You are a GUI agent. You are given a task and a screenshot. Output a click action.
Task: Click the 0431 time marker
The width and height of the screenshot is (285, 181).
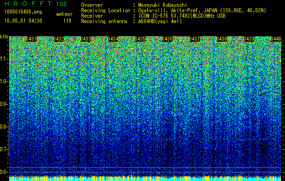31,39
